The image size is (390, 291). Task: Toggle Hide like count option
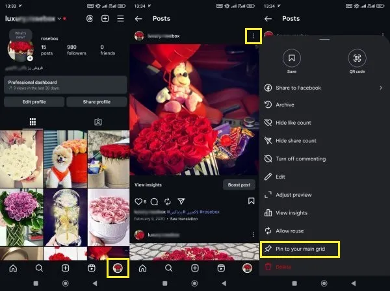(324, 123)
